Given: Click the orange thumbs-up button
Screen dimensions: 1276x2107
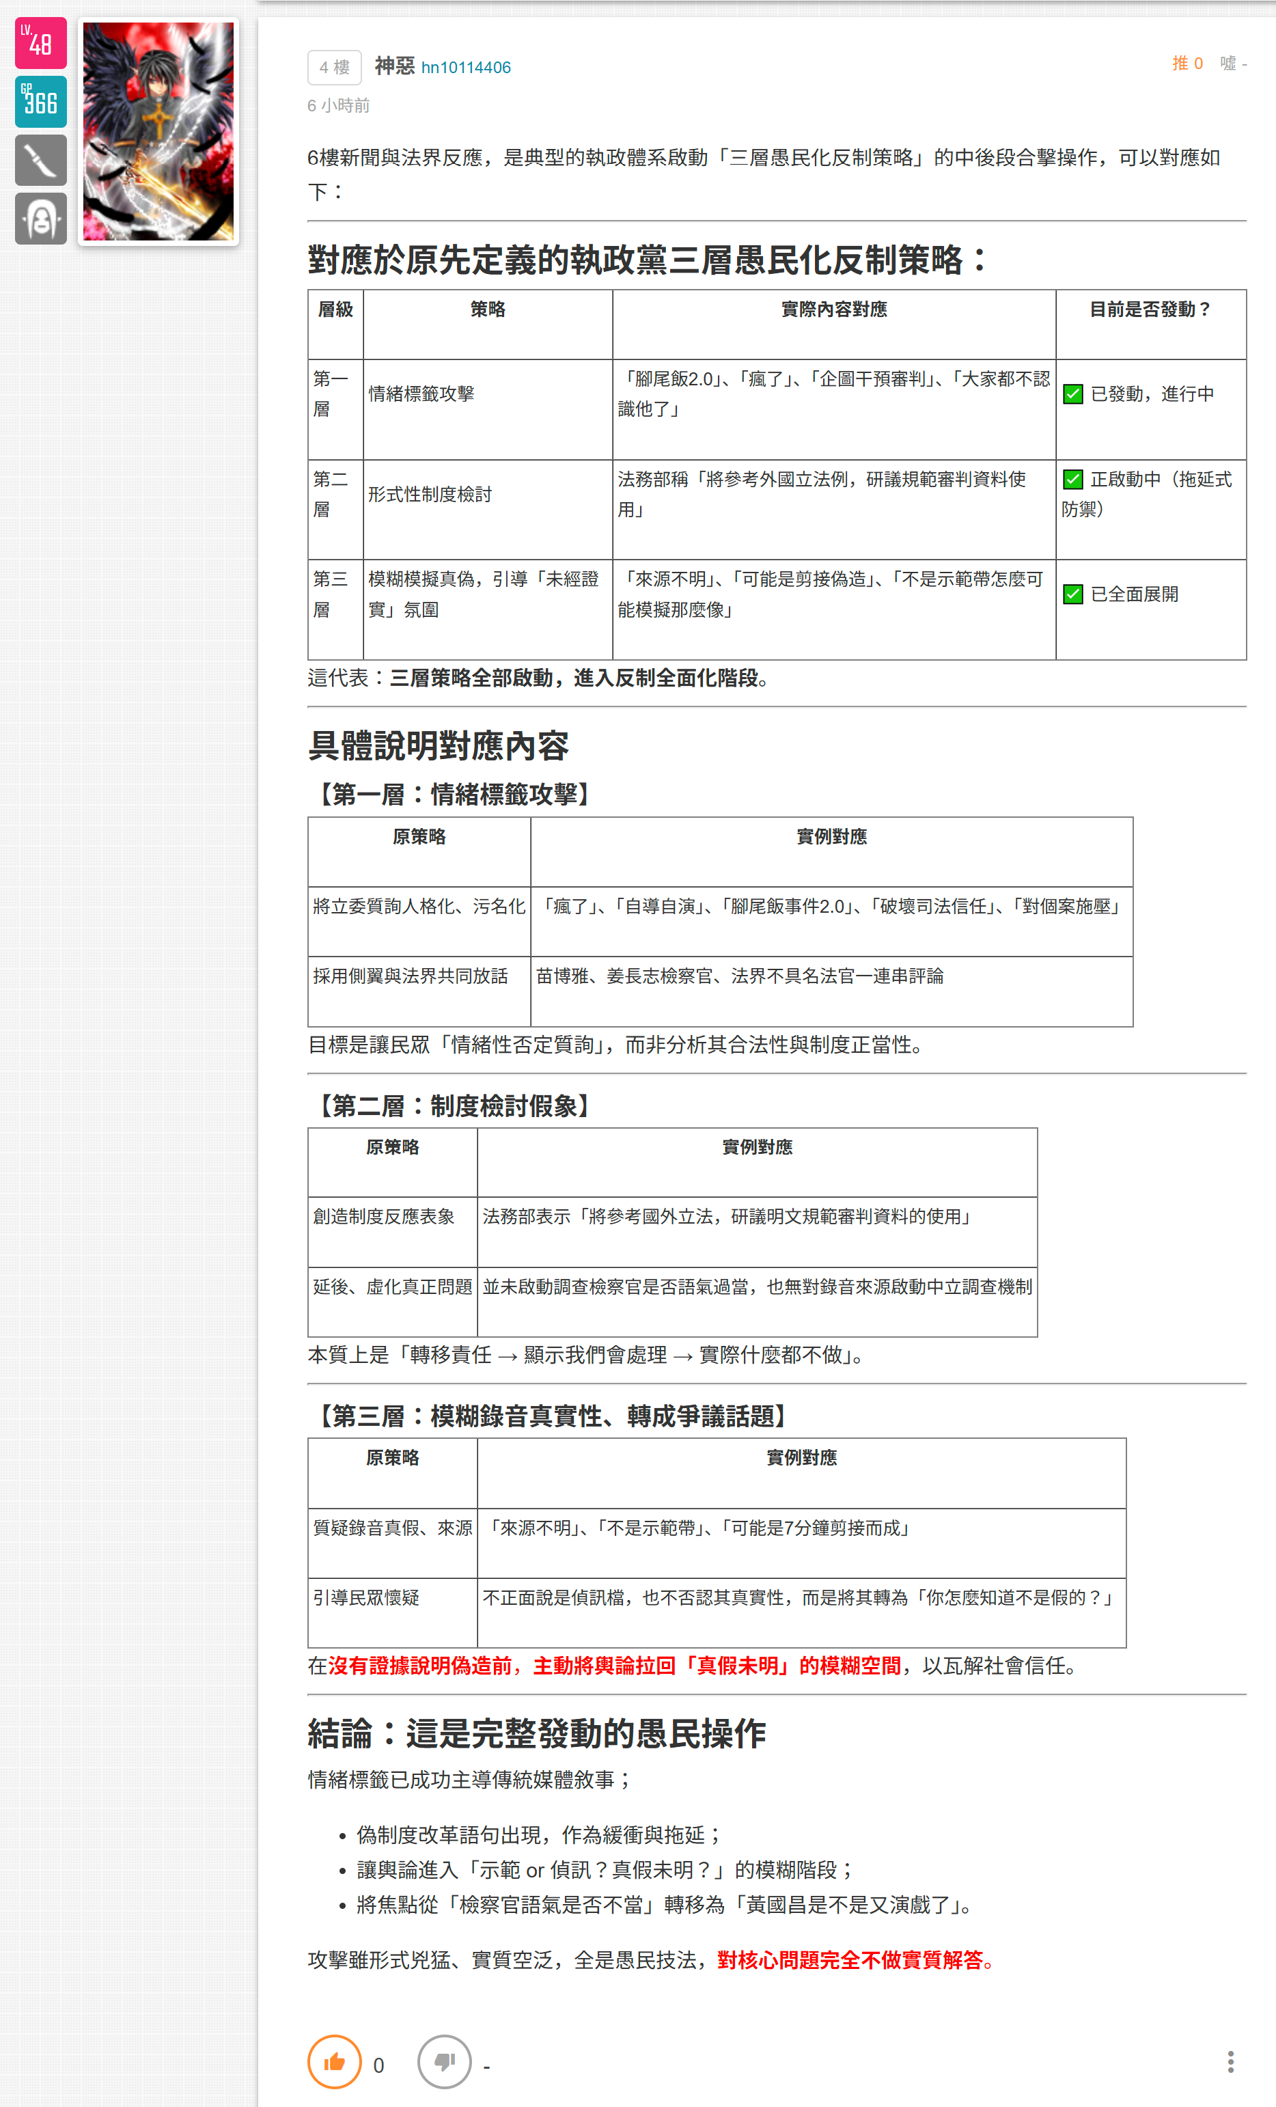Looking at the screenshot, I should click(x=335, y=2062).
